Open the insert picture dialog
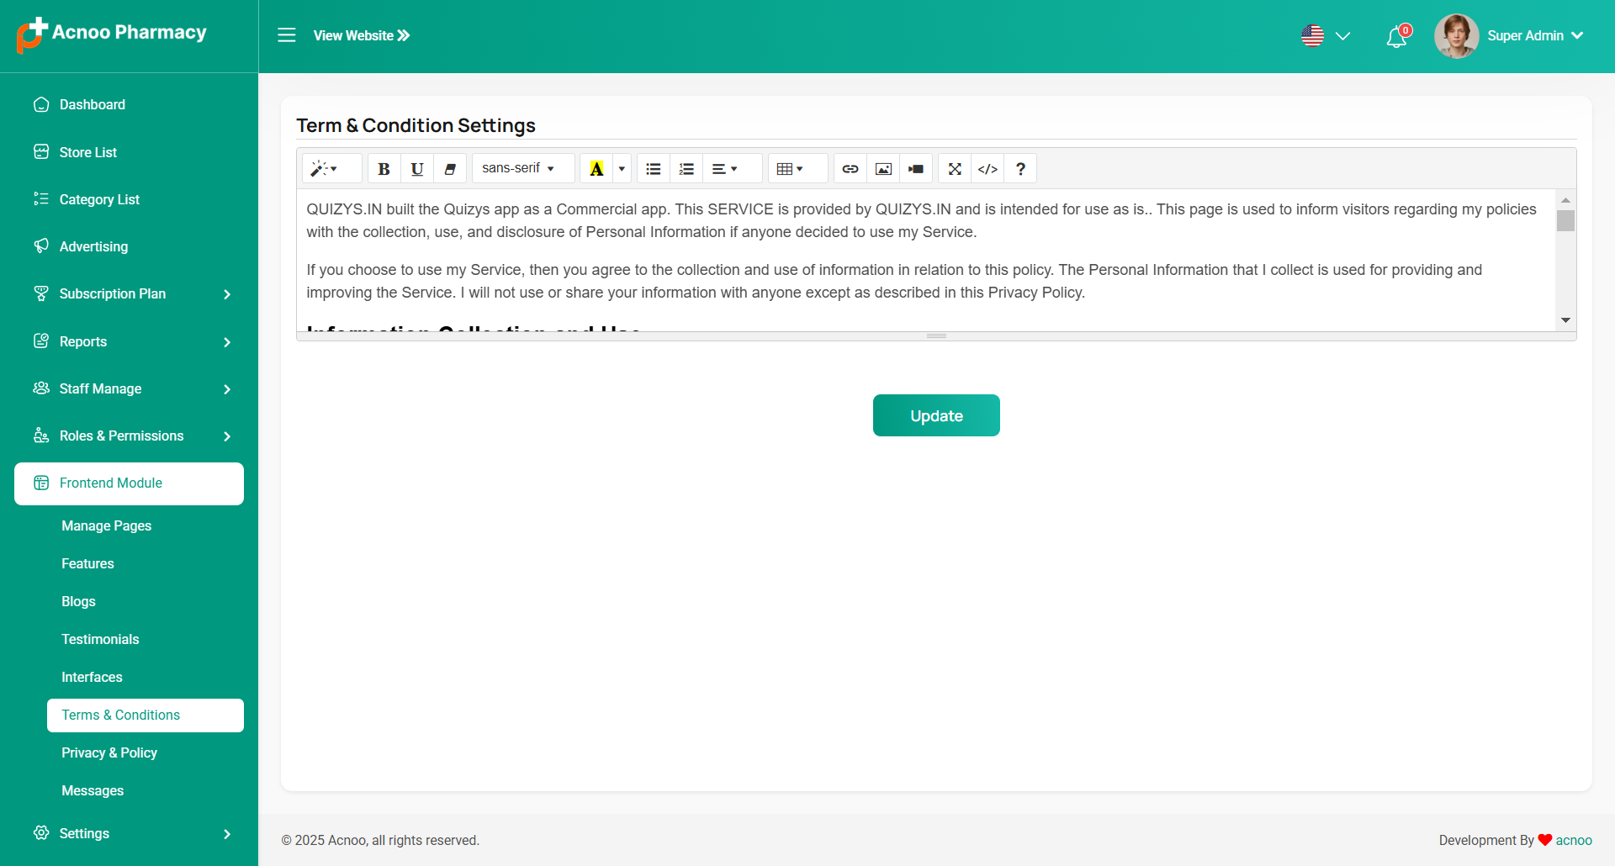1615x866 pixels. click(883, 169)
